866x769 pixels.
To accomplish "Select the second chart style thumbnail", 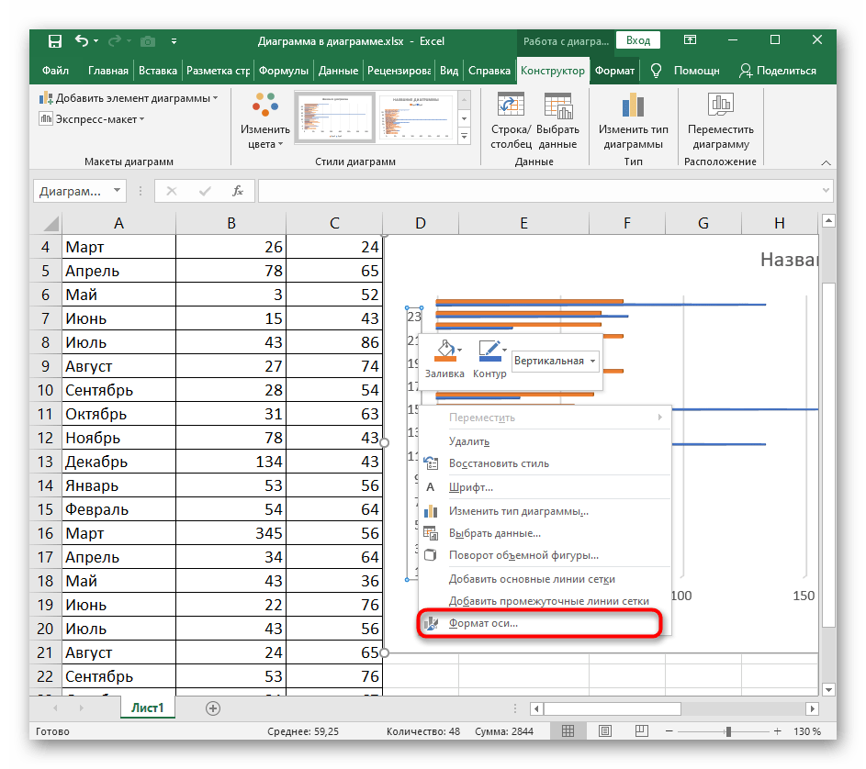I will 416,117.
